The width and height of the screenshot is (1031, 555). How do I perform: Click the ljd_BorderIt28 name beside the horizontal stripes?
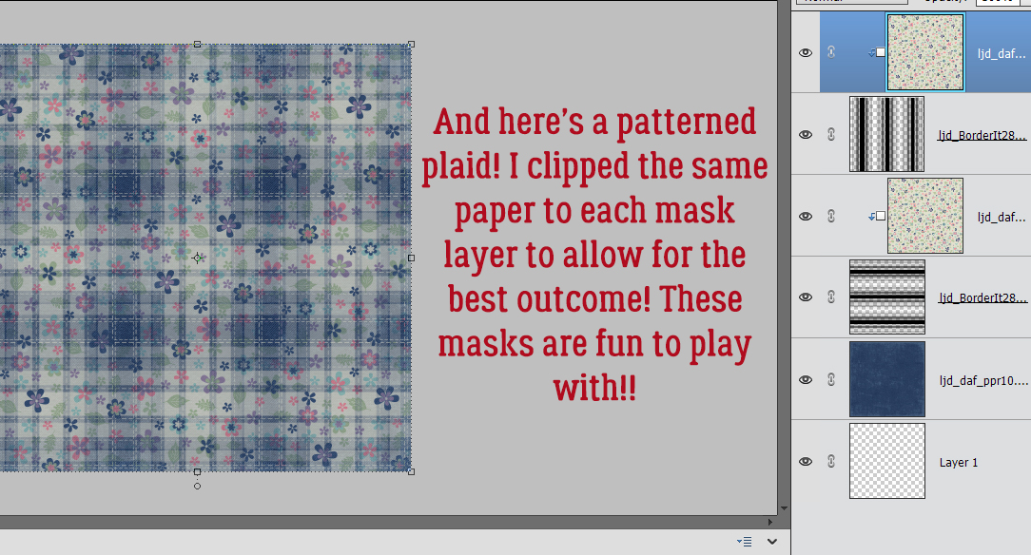coord(982,297)
